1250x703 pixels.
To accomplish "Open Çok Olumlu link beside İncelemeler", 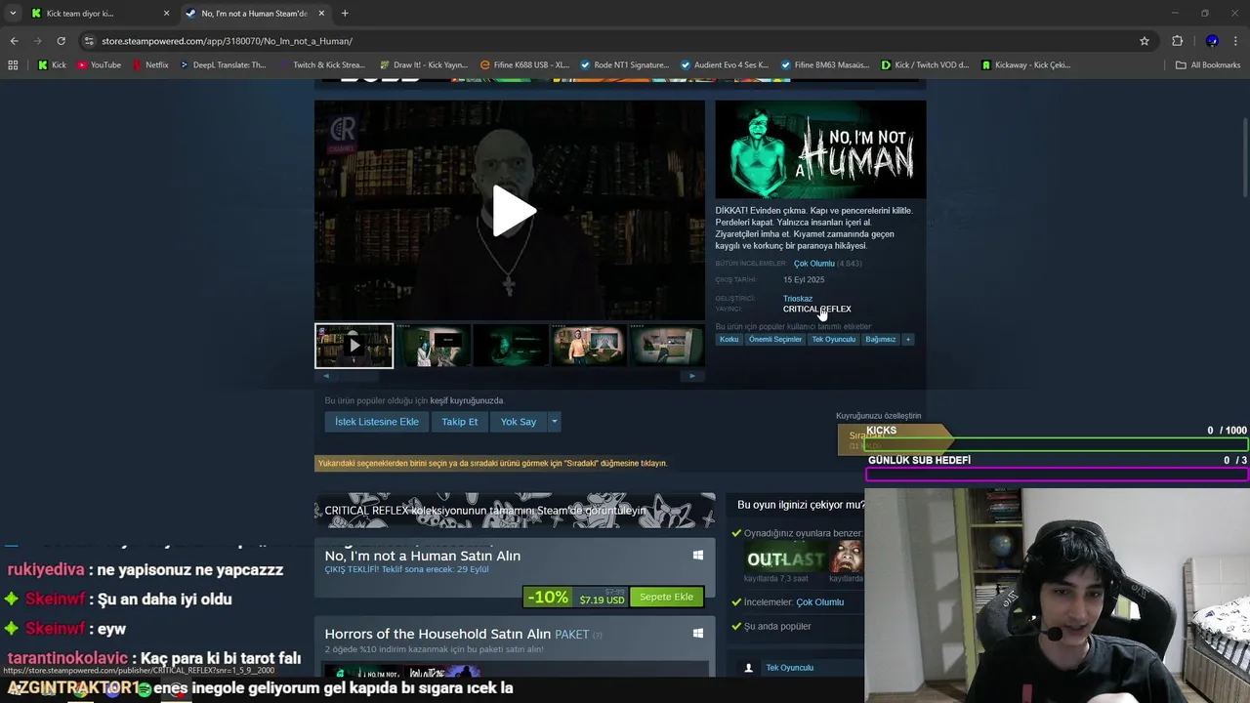I will pos(819,602).
